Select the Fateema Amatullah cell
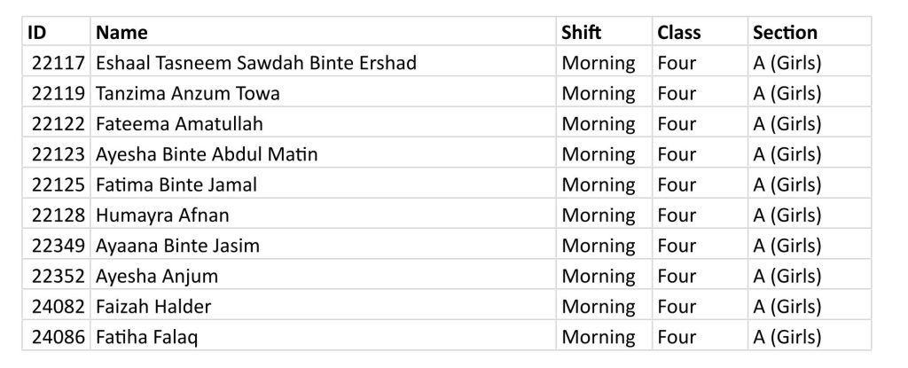908x368 pixels. [x=323, y=123]
